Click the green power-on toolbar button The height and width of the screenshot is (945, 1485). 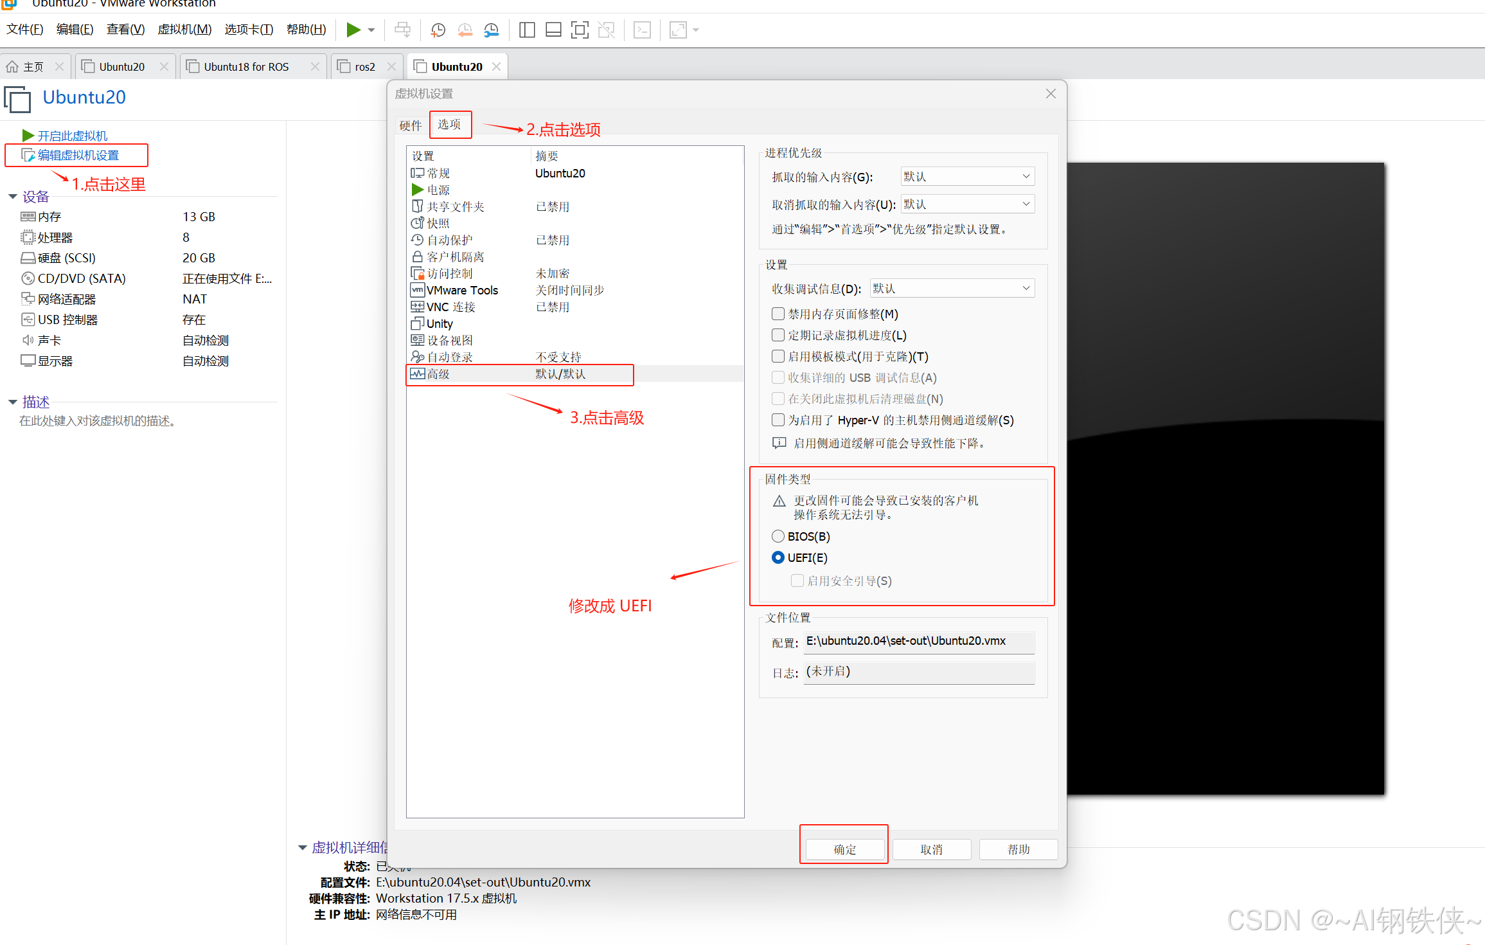coord(353,30)
